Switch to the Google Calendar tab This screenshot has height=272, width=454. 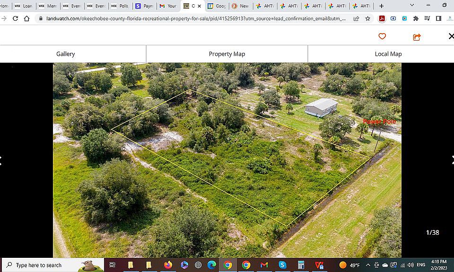pyautogui.click(x=217, y=6)
